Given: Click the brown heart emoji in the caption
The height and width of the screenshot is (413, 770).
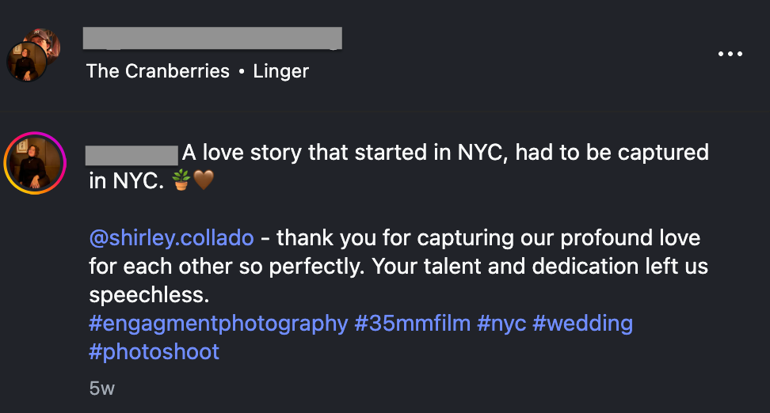Looking at the screenshot, I should click(x=204, y=181).
